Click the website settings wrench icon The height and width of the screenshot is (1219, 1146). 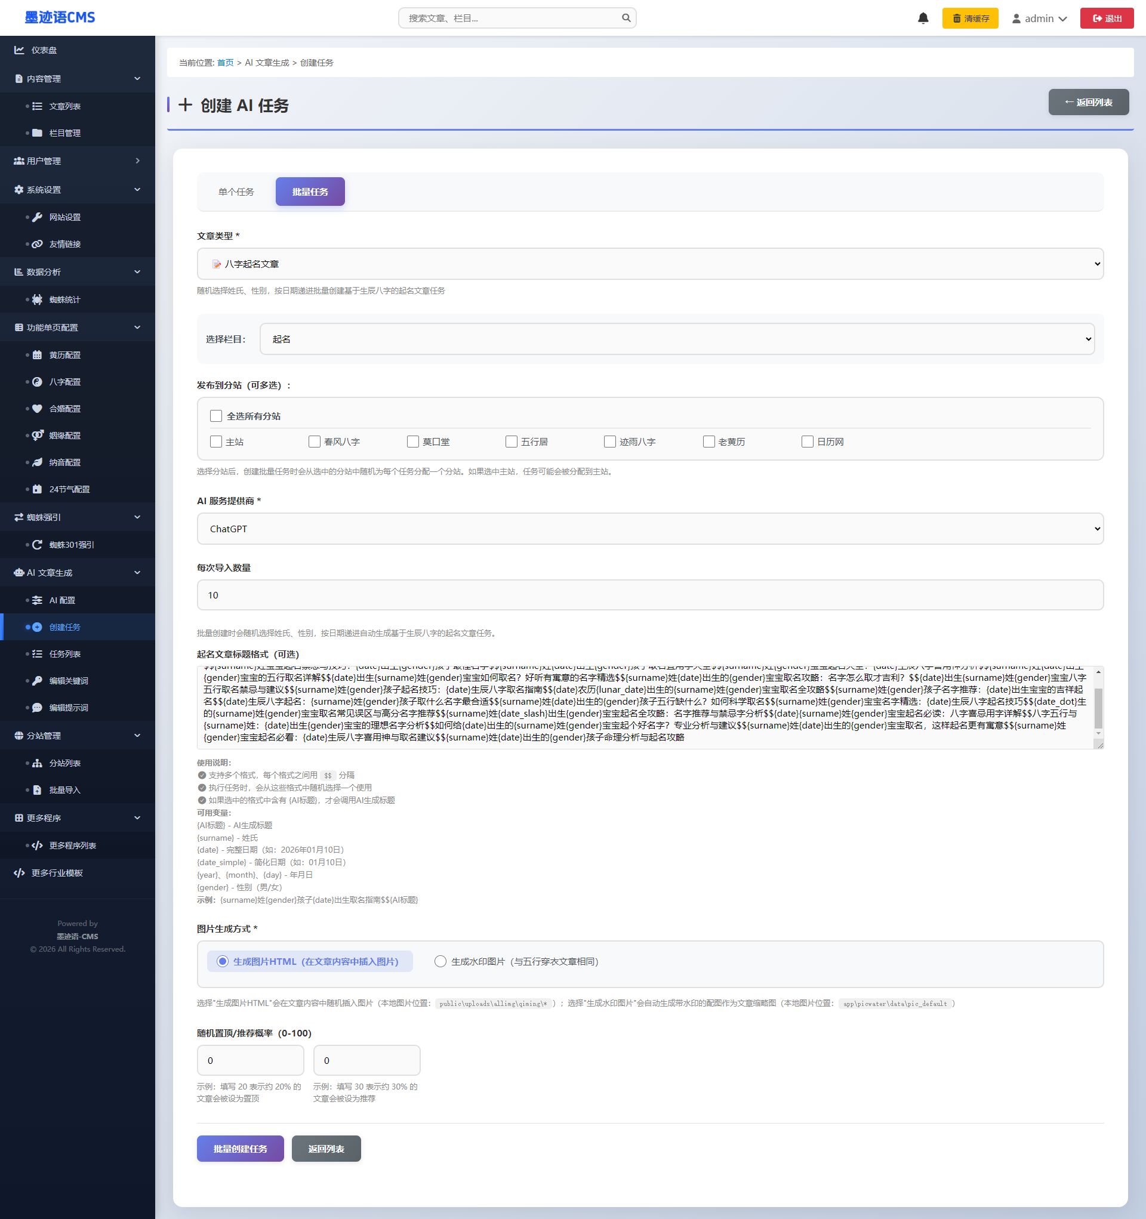pos(38,217)
